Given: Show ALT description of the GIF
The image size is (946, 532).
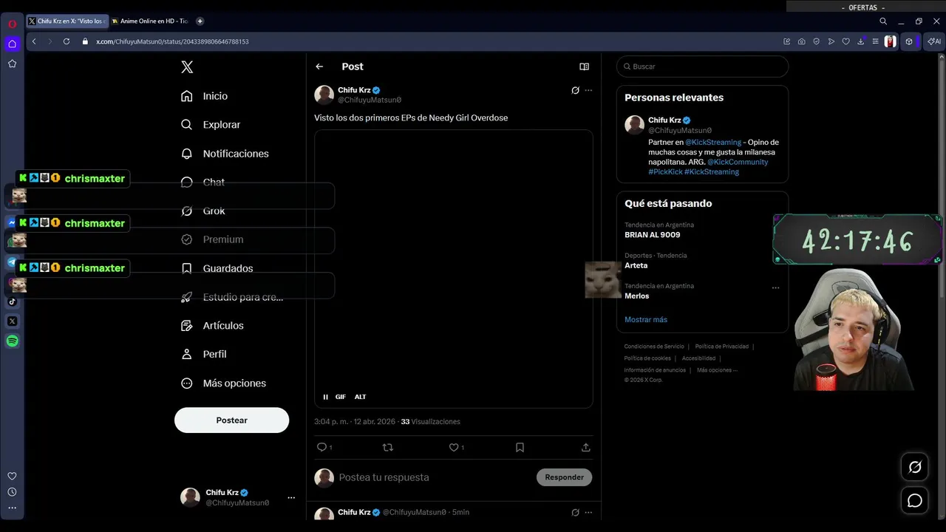Looking at the screenshot, I should [x=360, y=397].
